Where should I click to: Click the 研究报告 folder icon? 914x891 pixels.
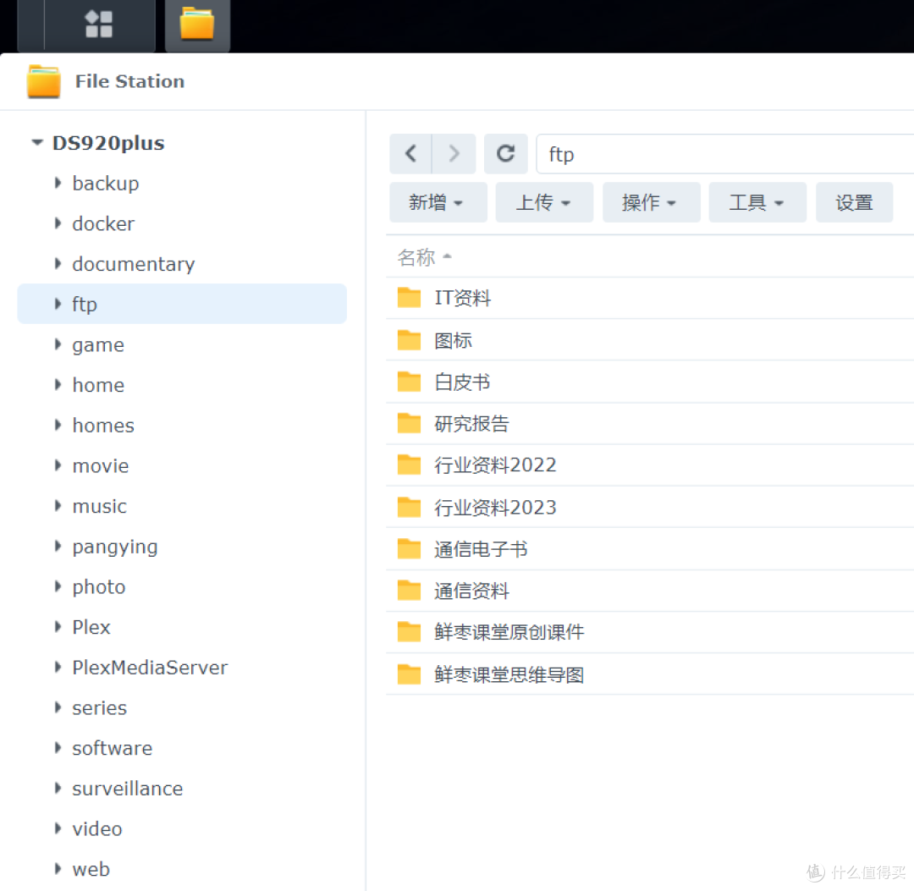point(410,423)
